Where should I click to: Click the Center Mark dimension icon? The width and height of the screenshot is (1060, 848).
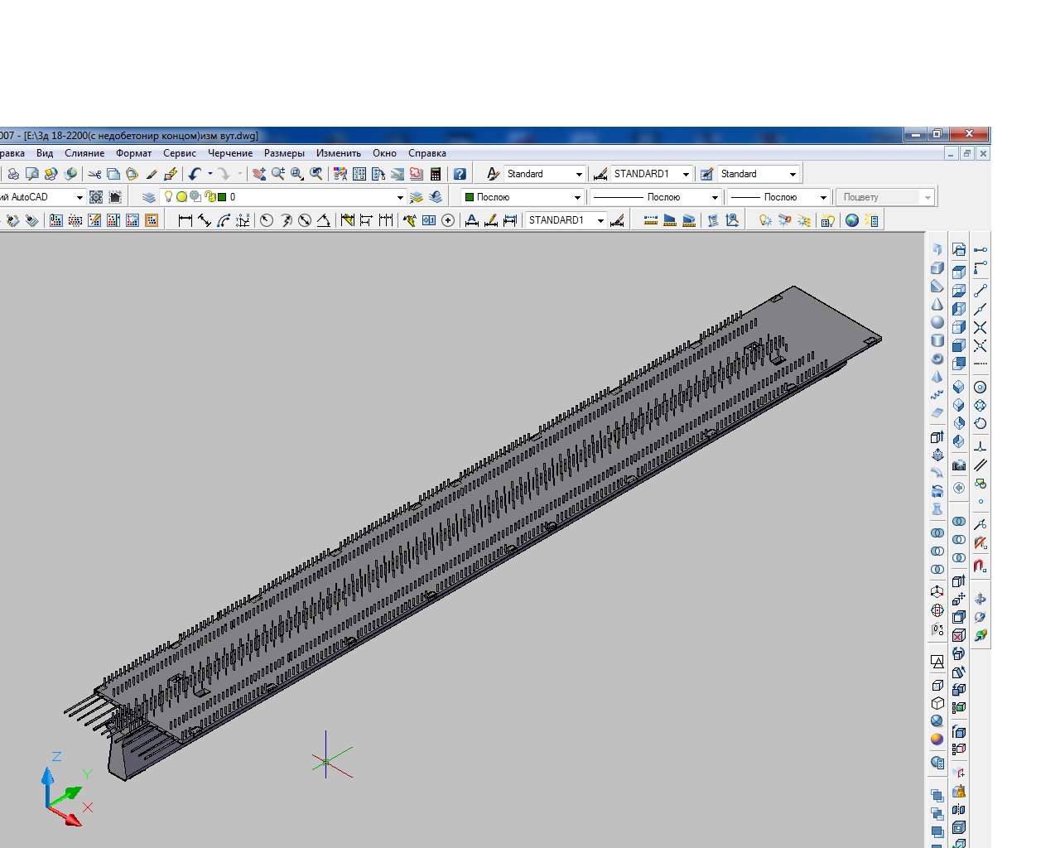point(448,220)
